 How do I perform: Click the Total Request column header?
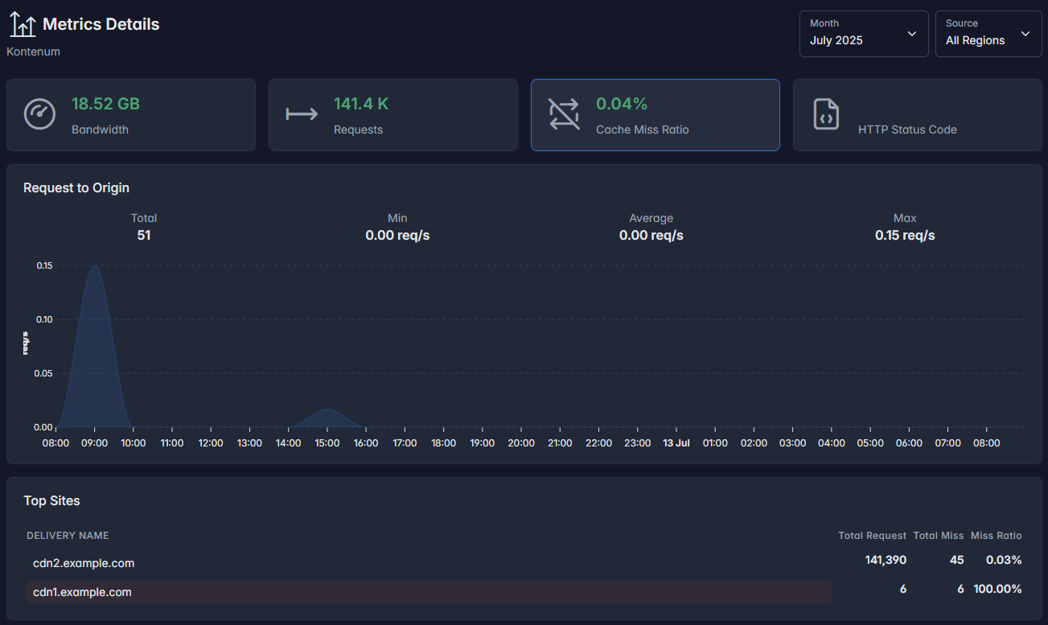click(873, 536)
